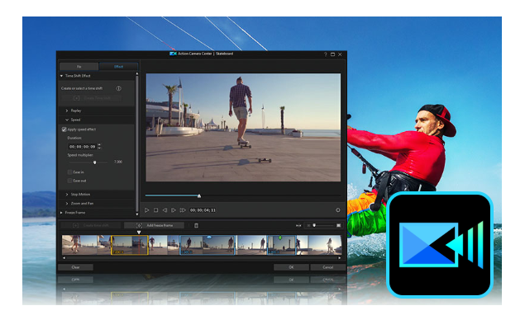Click the timeline zoom out icon
Viewport: 525px width, 320px height.
[x=308, y=225]
